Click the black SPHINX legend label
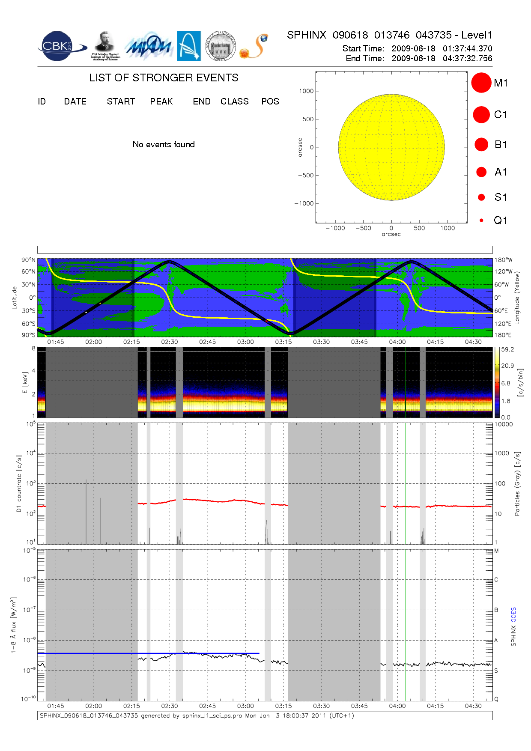Image resolution: width=531 pixels, height=751 pixels. tap(513, 635)
